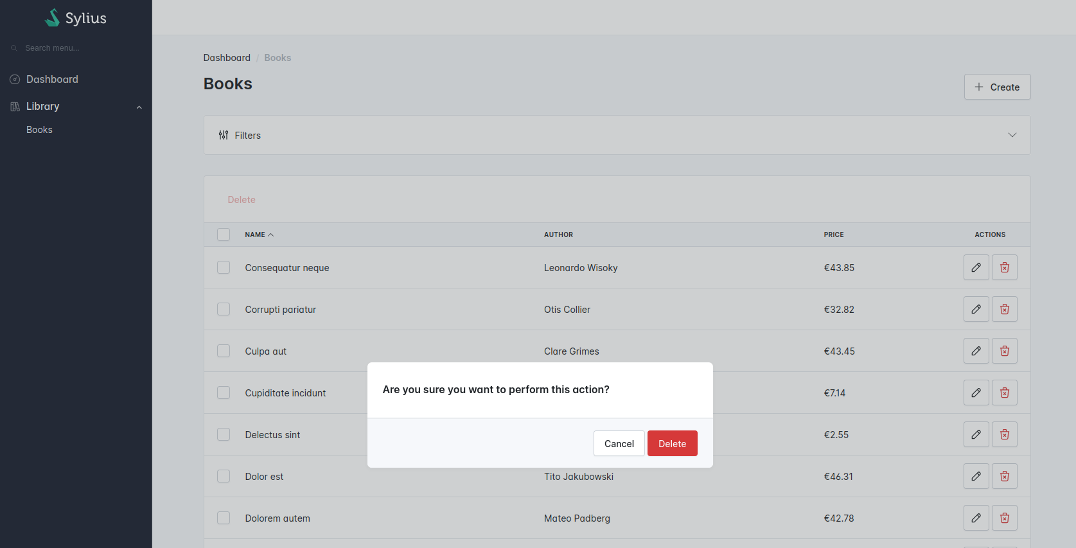This screenshot has width=1076, height=548.
Task: Check the Cupiditate incidunt row checkbox
Action: (x=224, y=393)
